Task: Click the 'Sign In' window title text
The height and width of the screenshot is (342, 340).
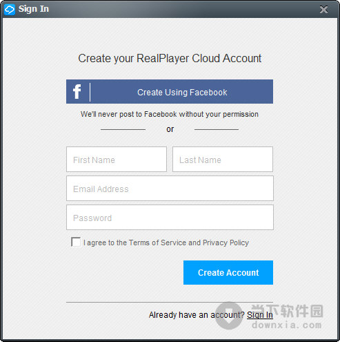Action: [x=34, y=9]
